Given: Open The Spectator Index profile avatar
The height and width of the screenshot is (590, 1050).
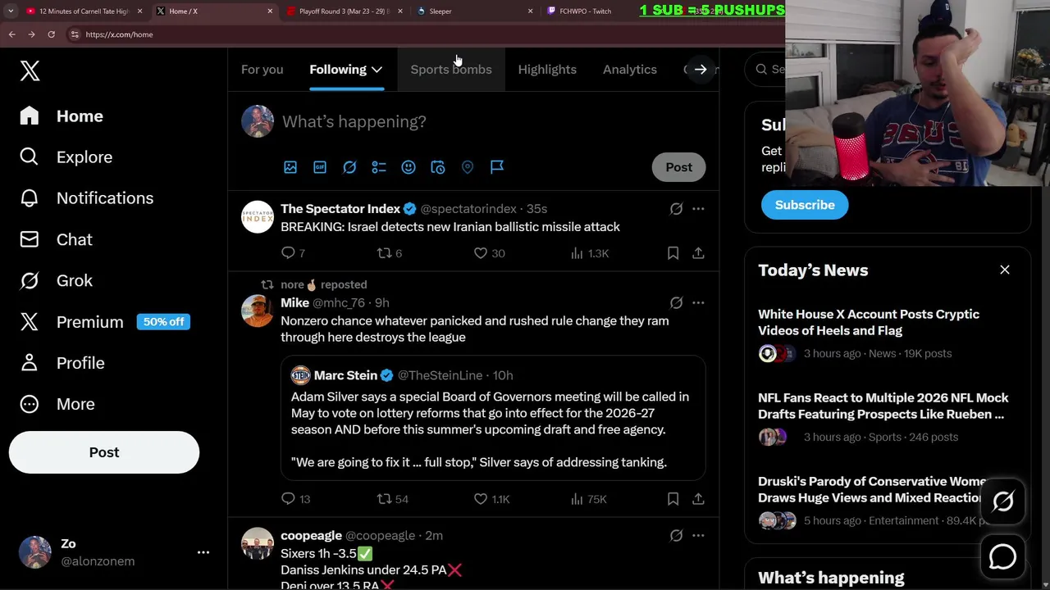Looking at the screenshot, I should [x=258, y=217].
